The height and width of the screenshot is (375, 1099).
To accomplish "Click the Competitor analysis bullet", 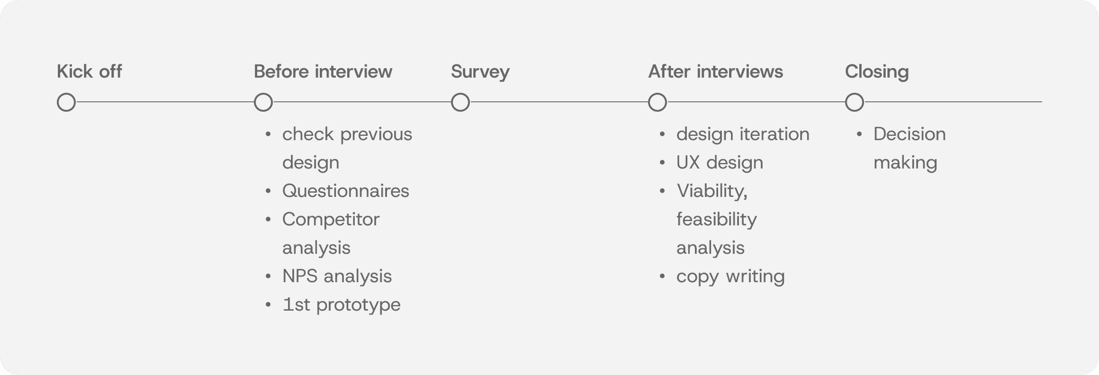I will [x=323, y=233].
